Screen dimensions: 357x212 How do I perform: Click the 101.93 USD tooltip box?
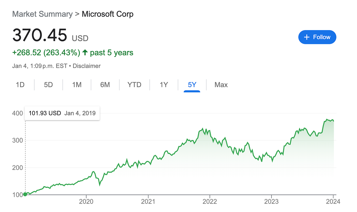tap(62, 113)
